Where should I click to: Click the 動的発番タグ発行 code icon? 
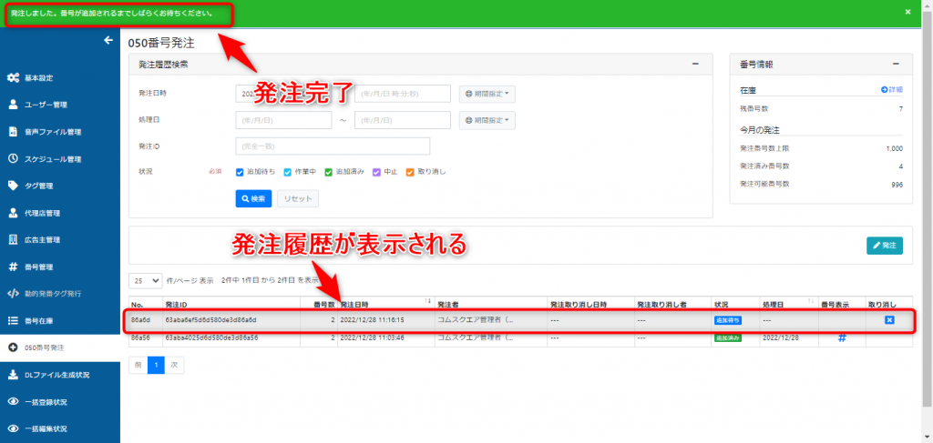(x=13, y=293)
